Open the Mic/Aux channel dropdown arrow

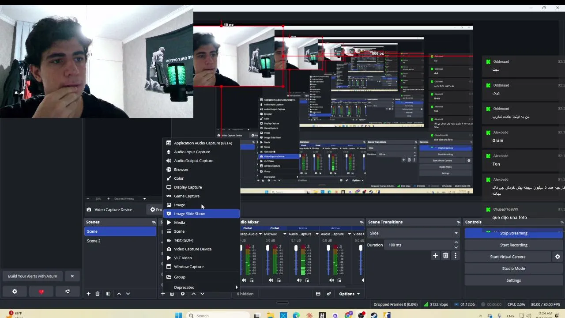pos(285,234)
